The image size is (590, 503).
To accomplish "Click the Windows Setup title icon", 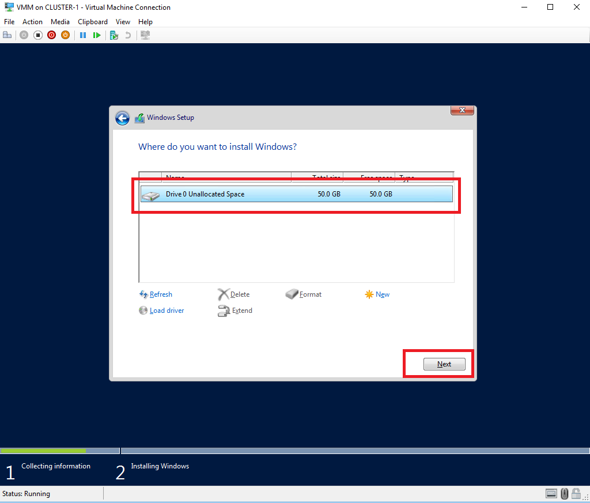I will pos(139,118).
